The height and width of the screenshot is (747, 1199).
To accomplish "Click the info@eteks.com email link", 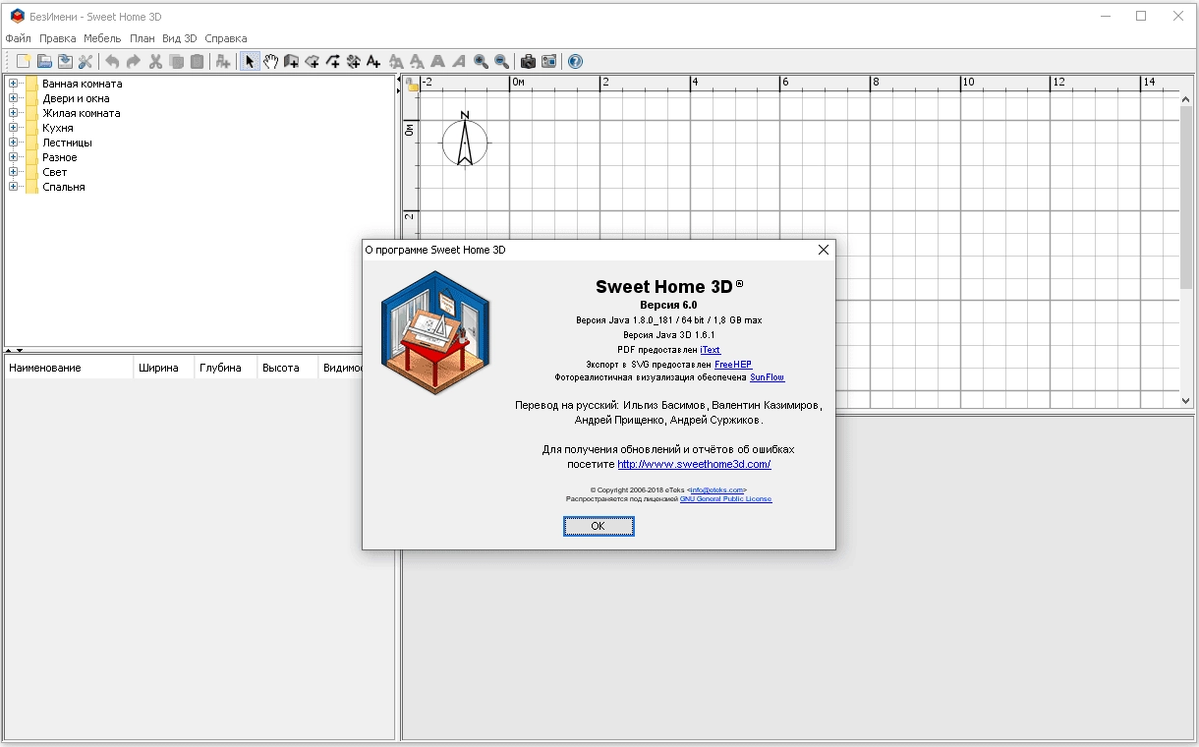I will coord(717,489).
